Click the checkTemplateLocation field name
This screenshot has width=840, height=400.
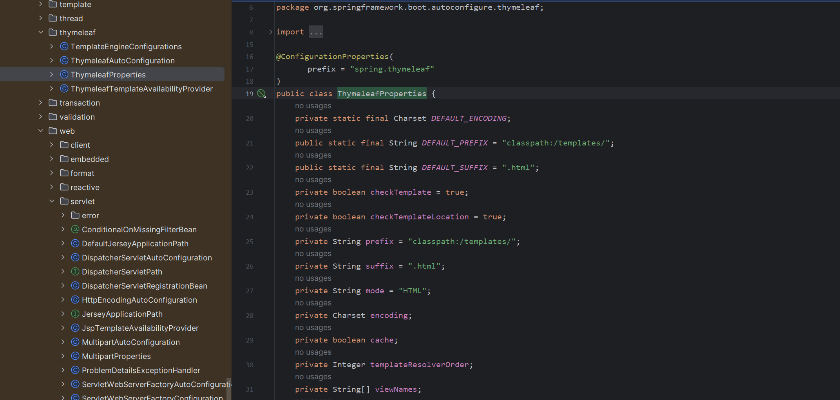(419, 217)
